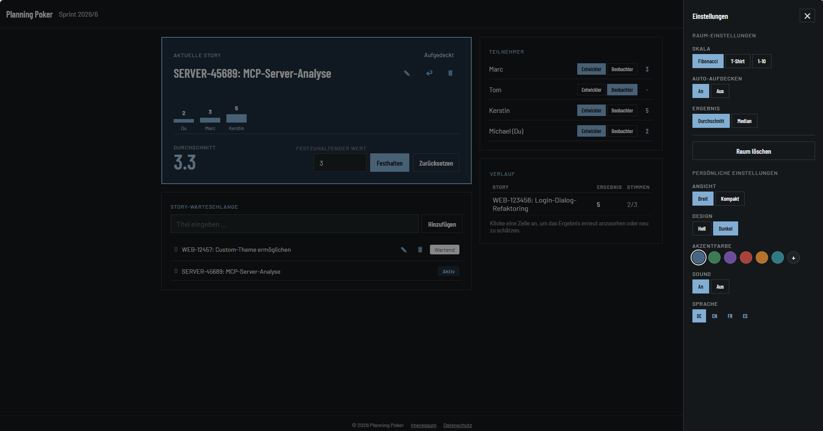823x431 pixels.
Task: Set Marc as Beobachter
Action: [622, 69]
